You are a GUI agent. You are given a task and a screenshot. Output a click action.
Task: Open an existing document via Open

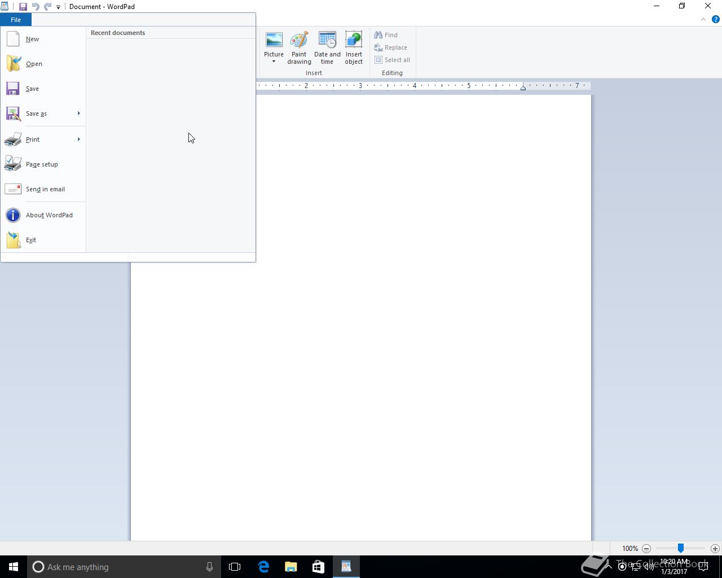pyautogui.click(x=43, y=64)
